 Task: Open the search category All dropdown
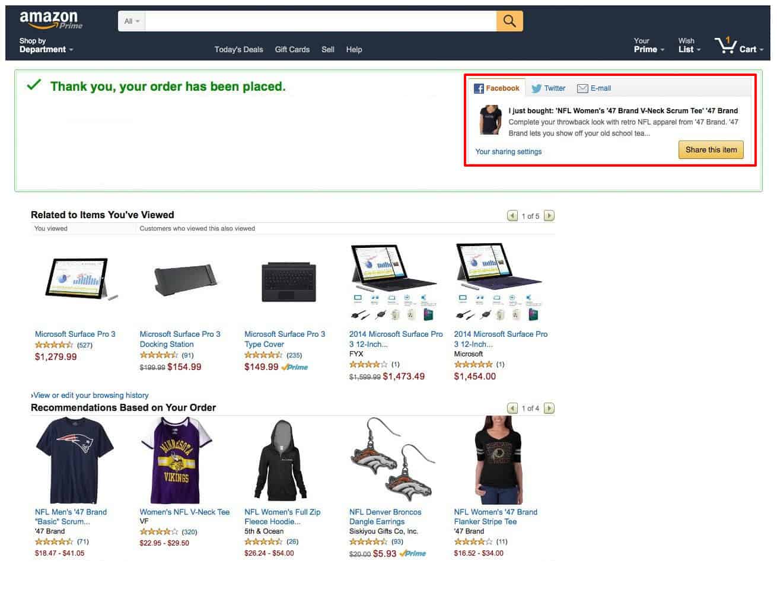[131, 21]
